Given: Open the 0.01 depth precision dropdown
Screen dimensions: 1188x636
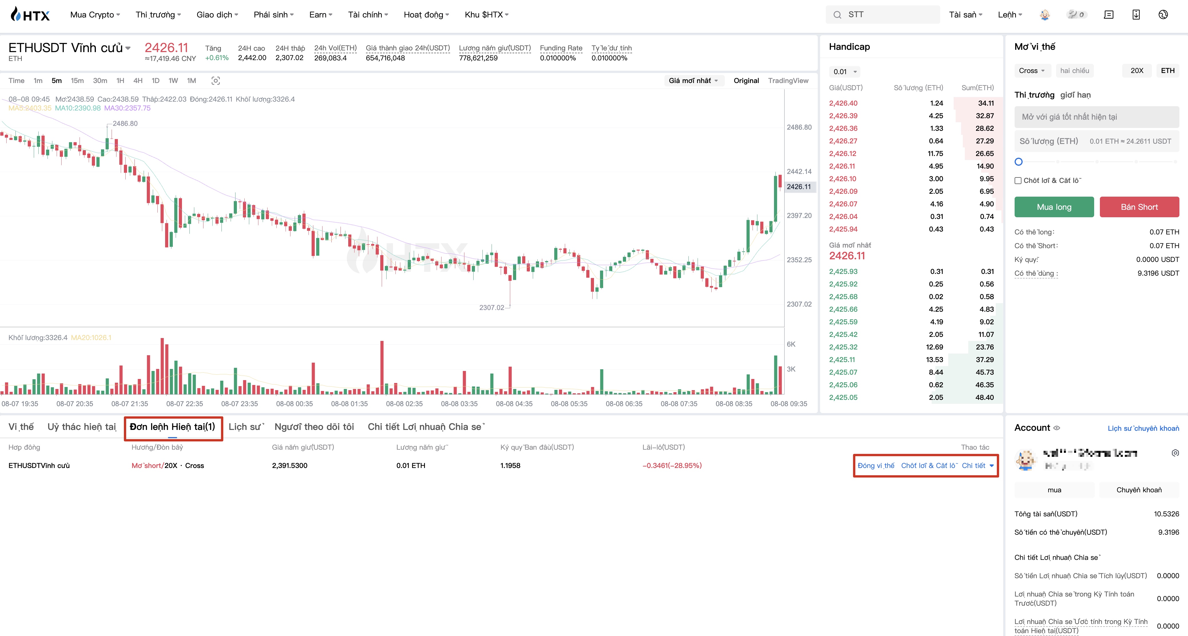Looking at the screenshot, I should [x=844, y=72].
